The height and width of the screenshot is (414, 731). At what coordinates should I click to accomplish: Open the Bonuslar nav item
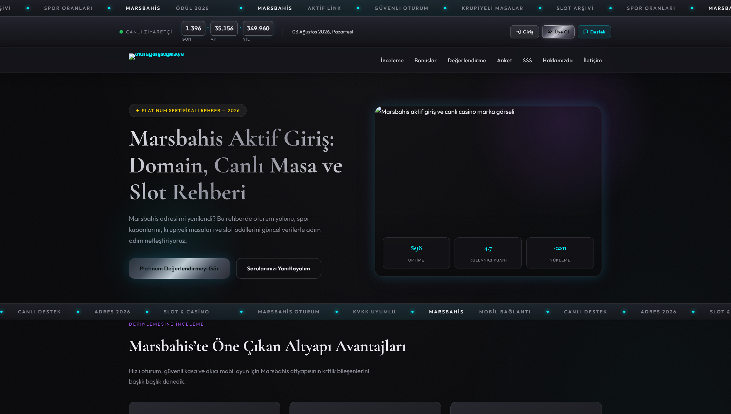pos(425,60)
